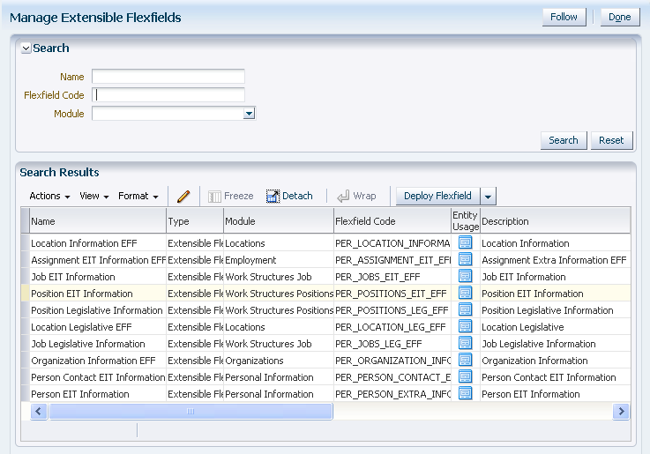Select the Location Legislative EFF row name
650x454 pixels.
click(x=81, y=327)
